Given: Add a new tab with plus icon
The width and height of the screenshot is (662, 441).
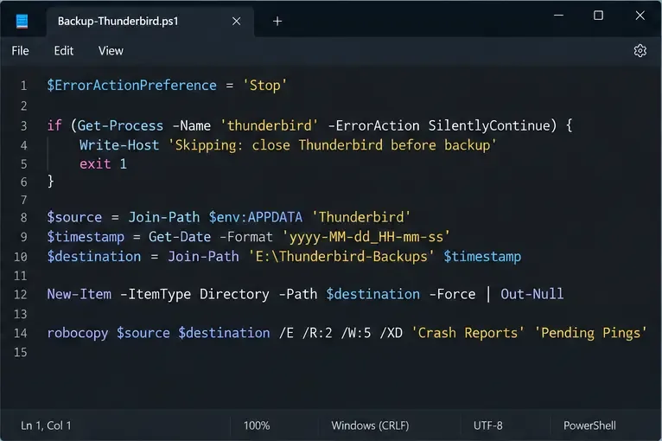Looking at the screenshot, I should tap(277, 21).
